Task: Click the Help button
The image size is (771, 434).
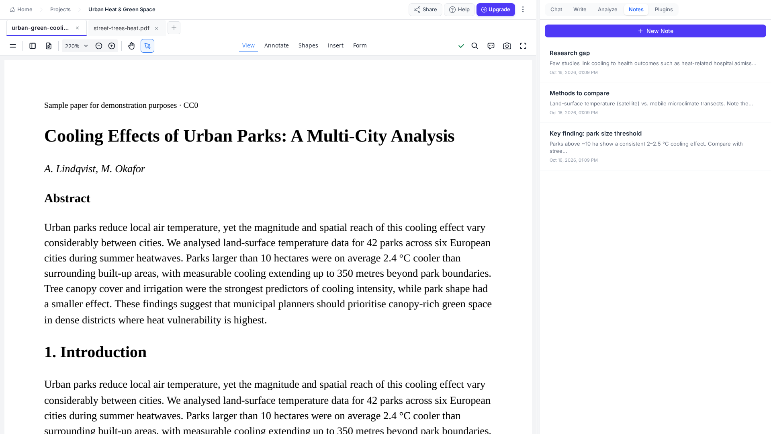Action: (459, 10)
